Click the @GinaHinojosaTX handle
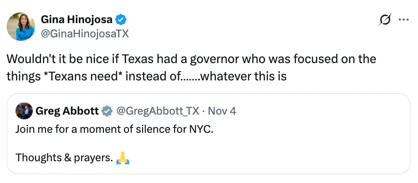Image resolution: width=418 pixels, height=183 pixels. (85, 33)
